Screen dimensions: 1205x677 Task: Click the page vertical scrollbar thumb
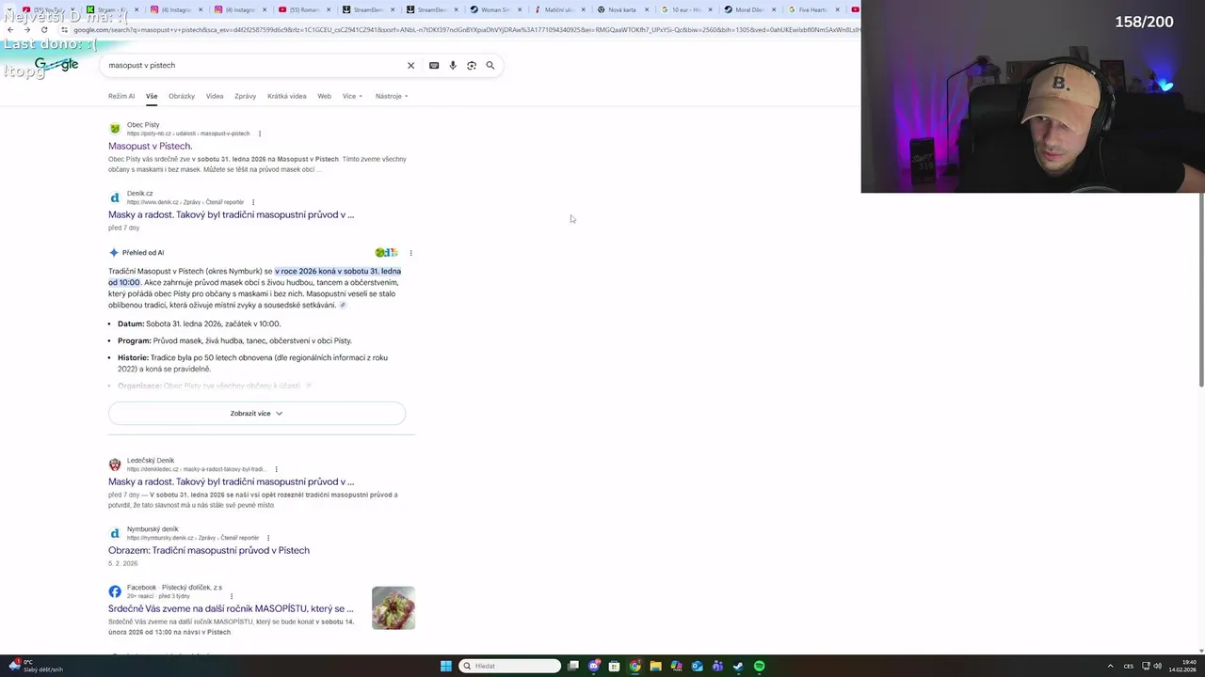[1200, 291]
